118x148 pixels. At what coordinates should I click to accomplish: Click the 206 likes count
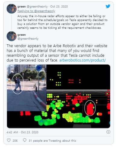(x=15, y=140)
